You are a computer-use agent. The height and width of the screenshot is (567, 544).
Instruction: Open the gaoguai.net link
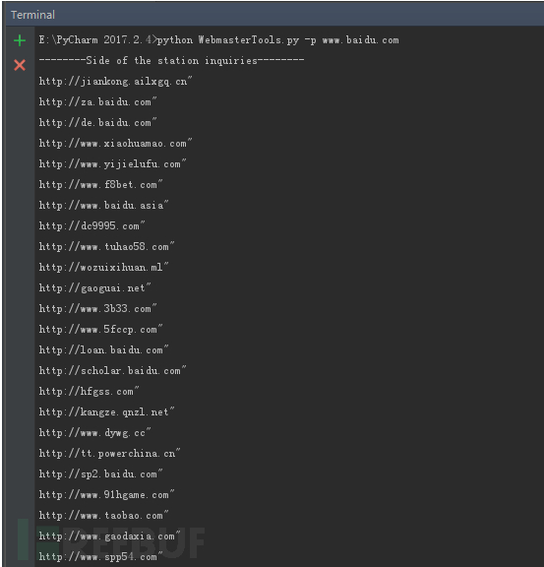(94, 288)
